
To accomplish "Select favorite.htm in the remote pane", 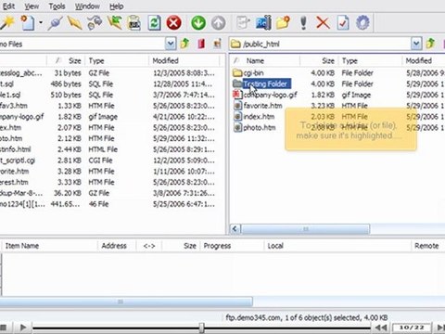I will coord(262,106).
